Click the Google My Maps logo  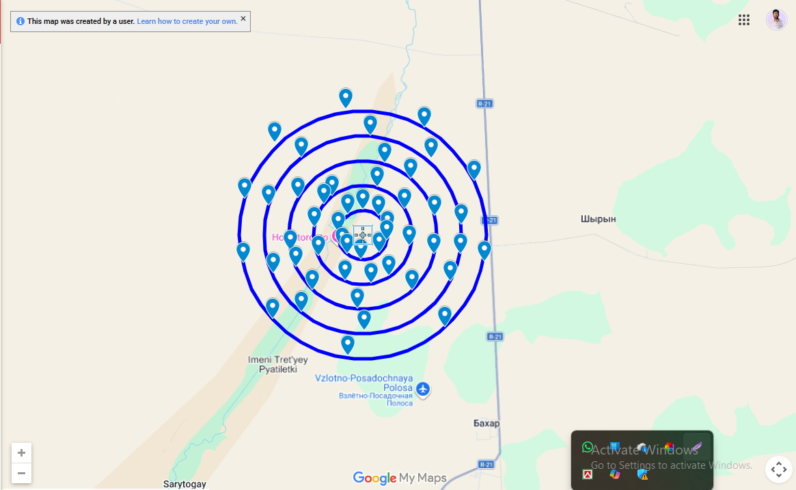click(x=400, y=478)
